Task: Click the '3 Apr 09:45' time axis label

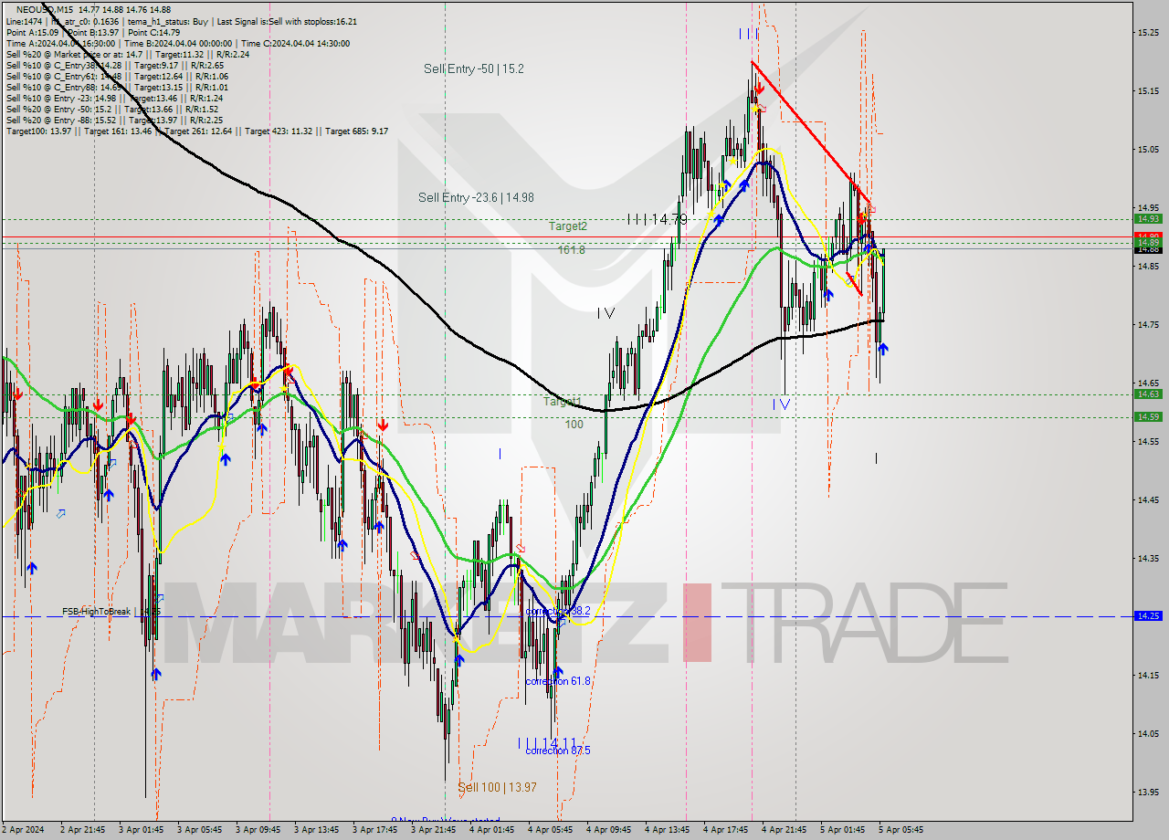Action: click(257, 830)
